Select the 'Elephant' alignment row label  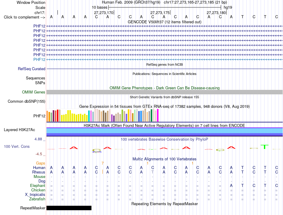(38, 185)
